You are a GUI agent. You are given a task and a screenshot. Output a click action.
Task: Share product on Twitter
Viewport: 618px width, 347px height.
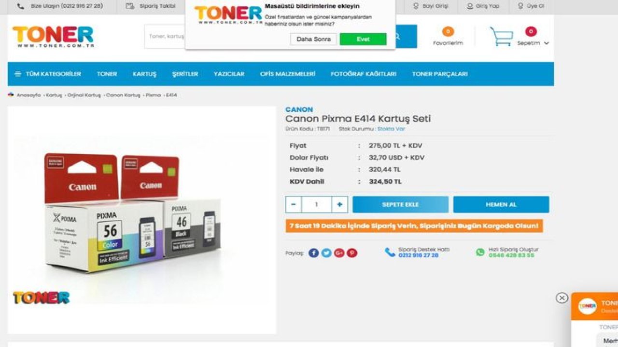(x=326, y=253)
